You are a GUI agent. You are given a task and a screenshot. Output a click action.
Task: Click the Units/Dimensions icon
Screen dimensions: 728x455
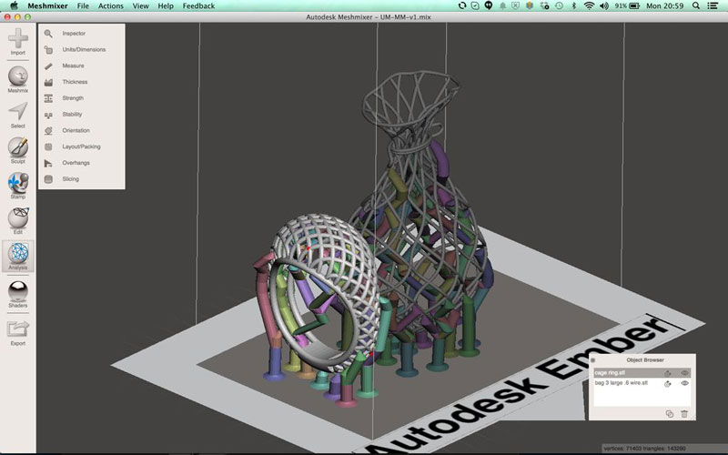(x=48, y=50)
